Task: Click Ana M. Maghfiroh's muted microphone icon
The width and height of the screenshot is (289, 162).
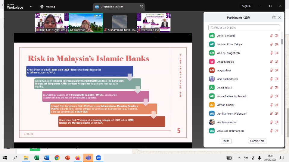Action: tap(271, 53)
